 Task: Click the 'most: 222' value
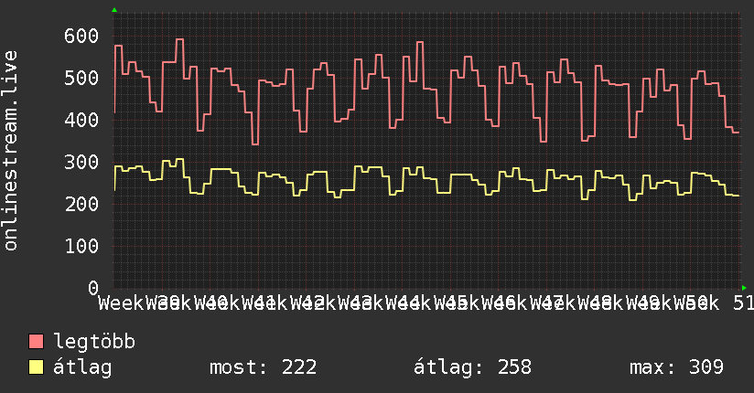click(x=263, y=367)
